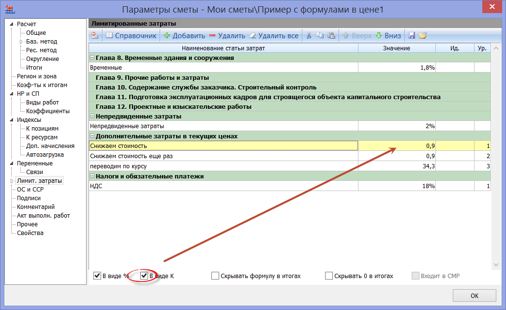Collapse 'Глава 8. Временные здания и сооружения' group

pos(92,58)
